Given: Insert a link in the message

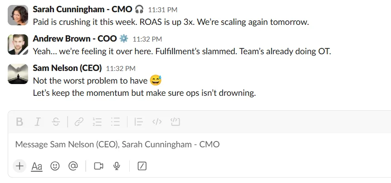Looking at the screenshot, I should point(79,122).
